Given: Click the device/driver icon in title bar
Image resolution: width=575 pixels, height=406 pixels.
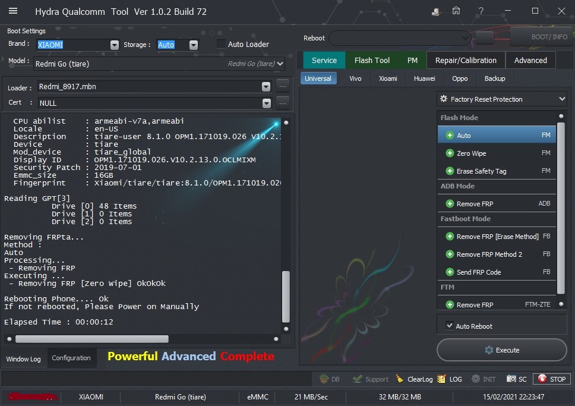Looking at the screenshot, I should point(435,12).
